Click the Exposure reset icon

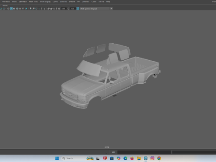tap(59, 9)
